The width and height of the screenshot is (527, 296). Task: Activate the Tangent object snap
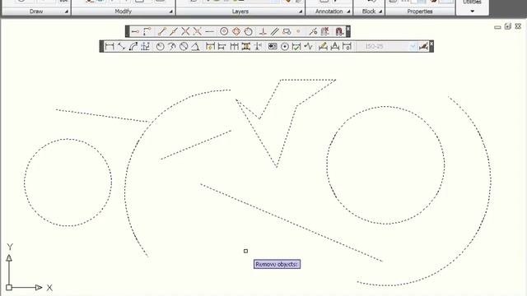pyautogui.click(x=248, y=31)
